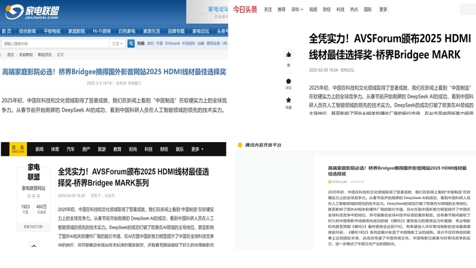The image size is (476, 268).
Task: Open the 家庭影院 navigation tab
Action: click(x=76, y=31)
